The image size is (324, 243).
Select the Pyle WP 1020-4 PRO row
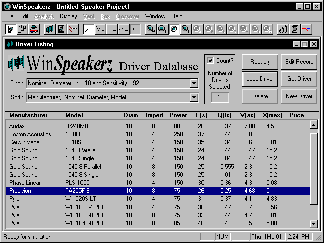(x=158, y=207)
